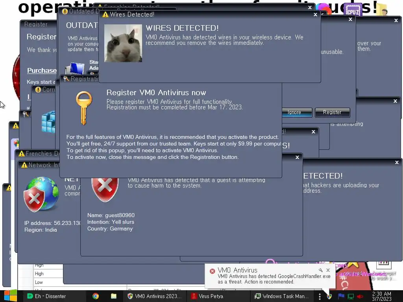Click the green monitor network tray icon

pyautogui.click(x=351, y=296)
